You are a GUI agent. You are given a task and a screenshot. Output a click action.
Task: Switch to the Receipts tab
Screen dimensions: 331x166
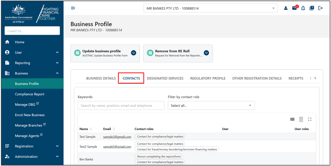296,78
